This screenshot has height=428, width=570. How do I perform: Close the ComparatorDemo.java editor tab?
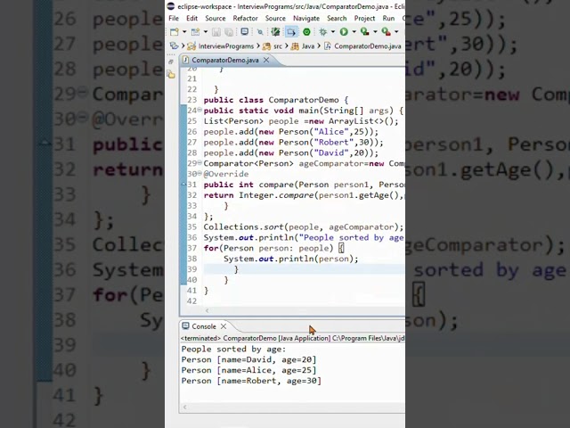pyautogui.click(x=266, y=60)
